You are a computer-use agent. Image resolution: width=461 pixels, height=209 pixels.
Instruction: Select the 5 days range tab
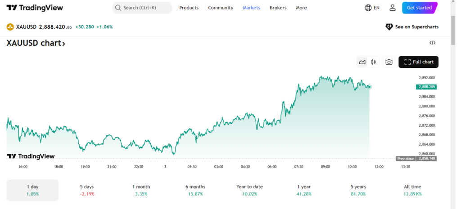[87, 190]
